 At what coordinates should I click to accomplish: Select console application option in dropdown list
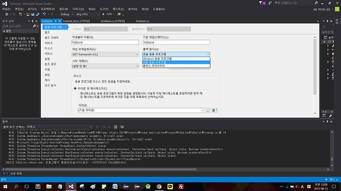pyautogui.click(x=176, y=62)
